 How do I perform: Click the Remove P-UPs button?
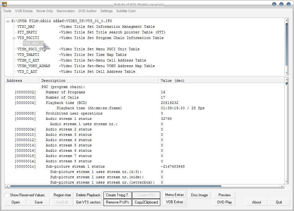pos(118,202)
